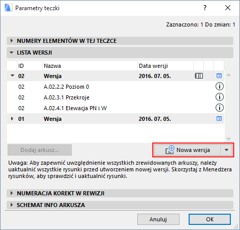Expand the 01 Wersja row
The image size is (240, 230).
12,119
